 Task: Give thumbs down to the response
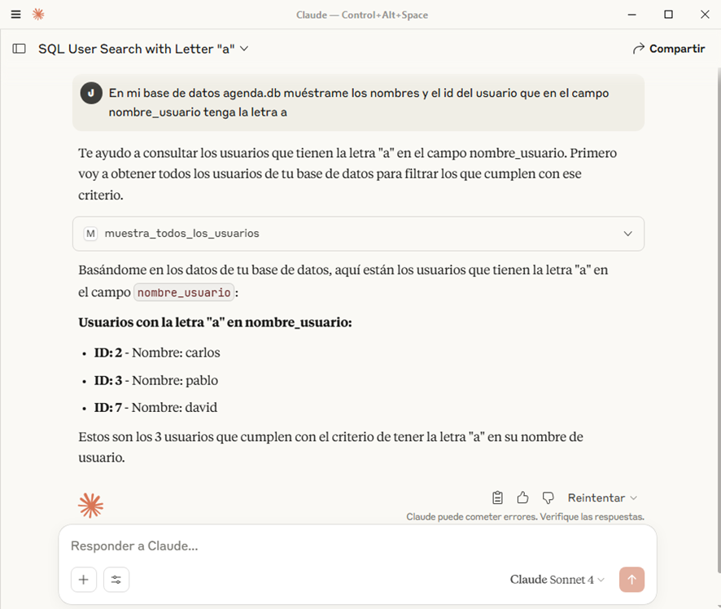(x=548, y=497)
